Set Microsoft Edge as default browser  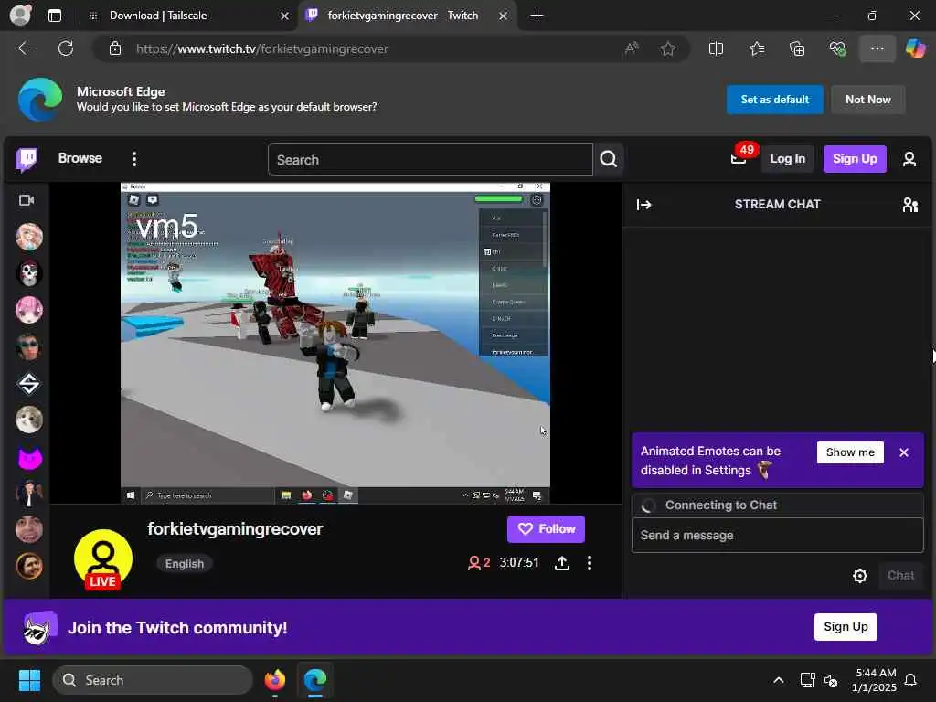774,100
